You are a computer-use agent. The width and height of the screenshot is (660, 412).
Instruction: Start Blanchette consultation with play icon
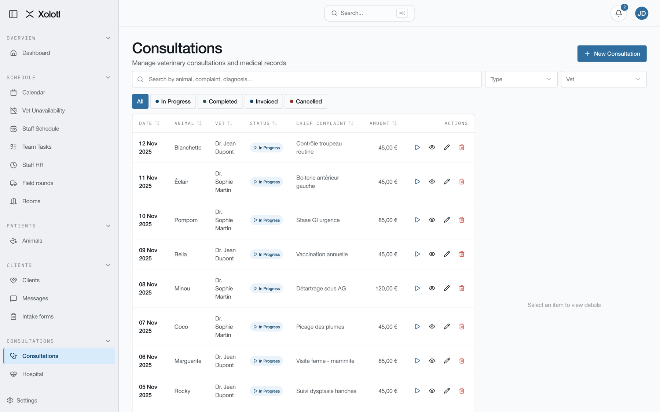tap(417, 147)
